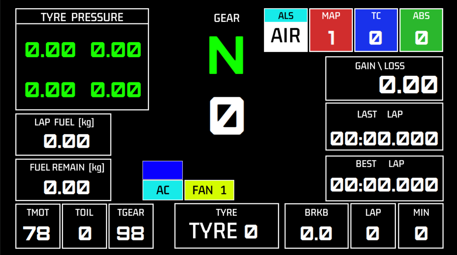
Task: Click the green N gear indicator
Action: coord(226,55)
